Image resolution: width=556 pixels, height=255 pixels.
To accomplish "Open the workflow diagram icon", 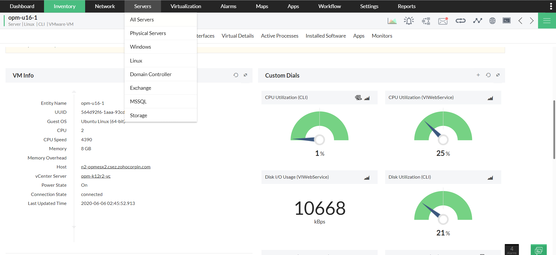I will pyautogui.click(x=426, y=21).
